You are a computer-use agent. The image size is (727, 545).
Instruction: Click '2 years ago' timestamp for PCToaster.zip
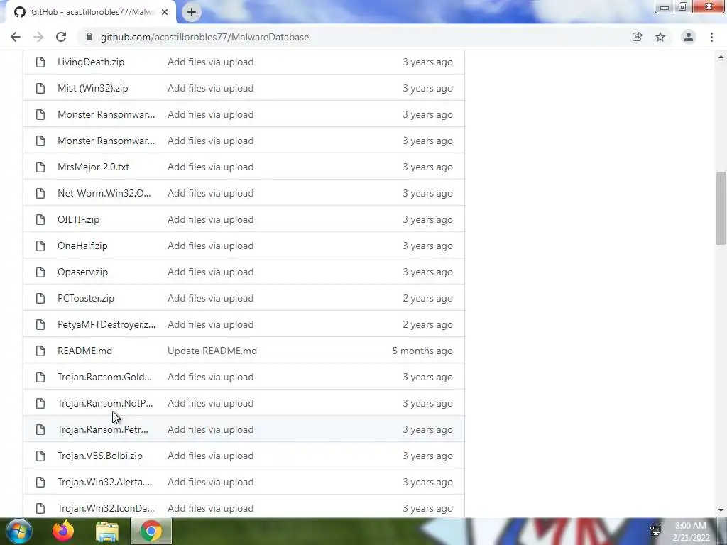point(427,299)
